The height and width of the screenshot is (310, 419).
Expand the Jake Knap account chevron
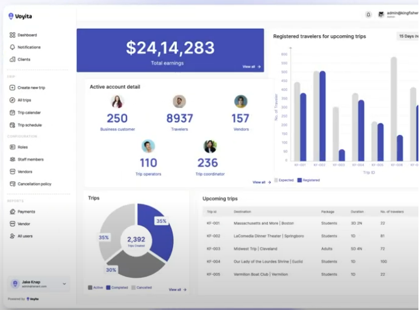pyautogui.click(x=64, y=284)
